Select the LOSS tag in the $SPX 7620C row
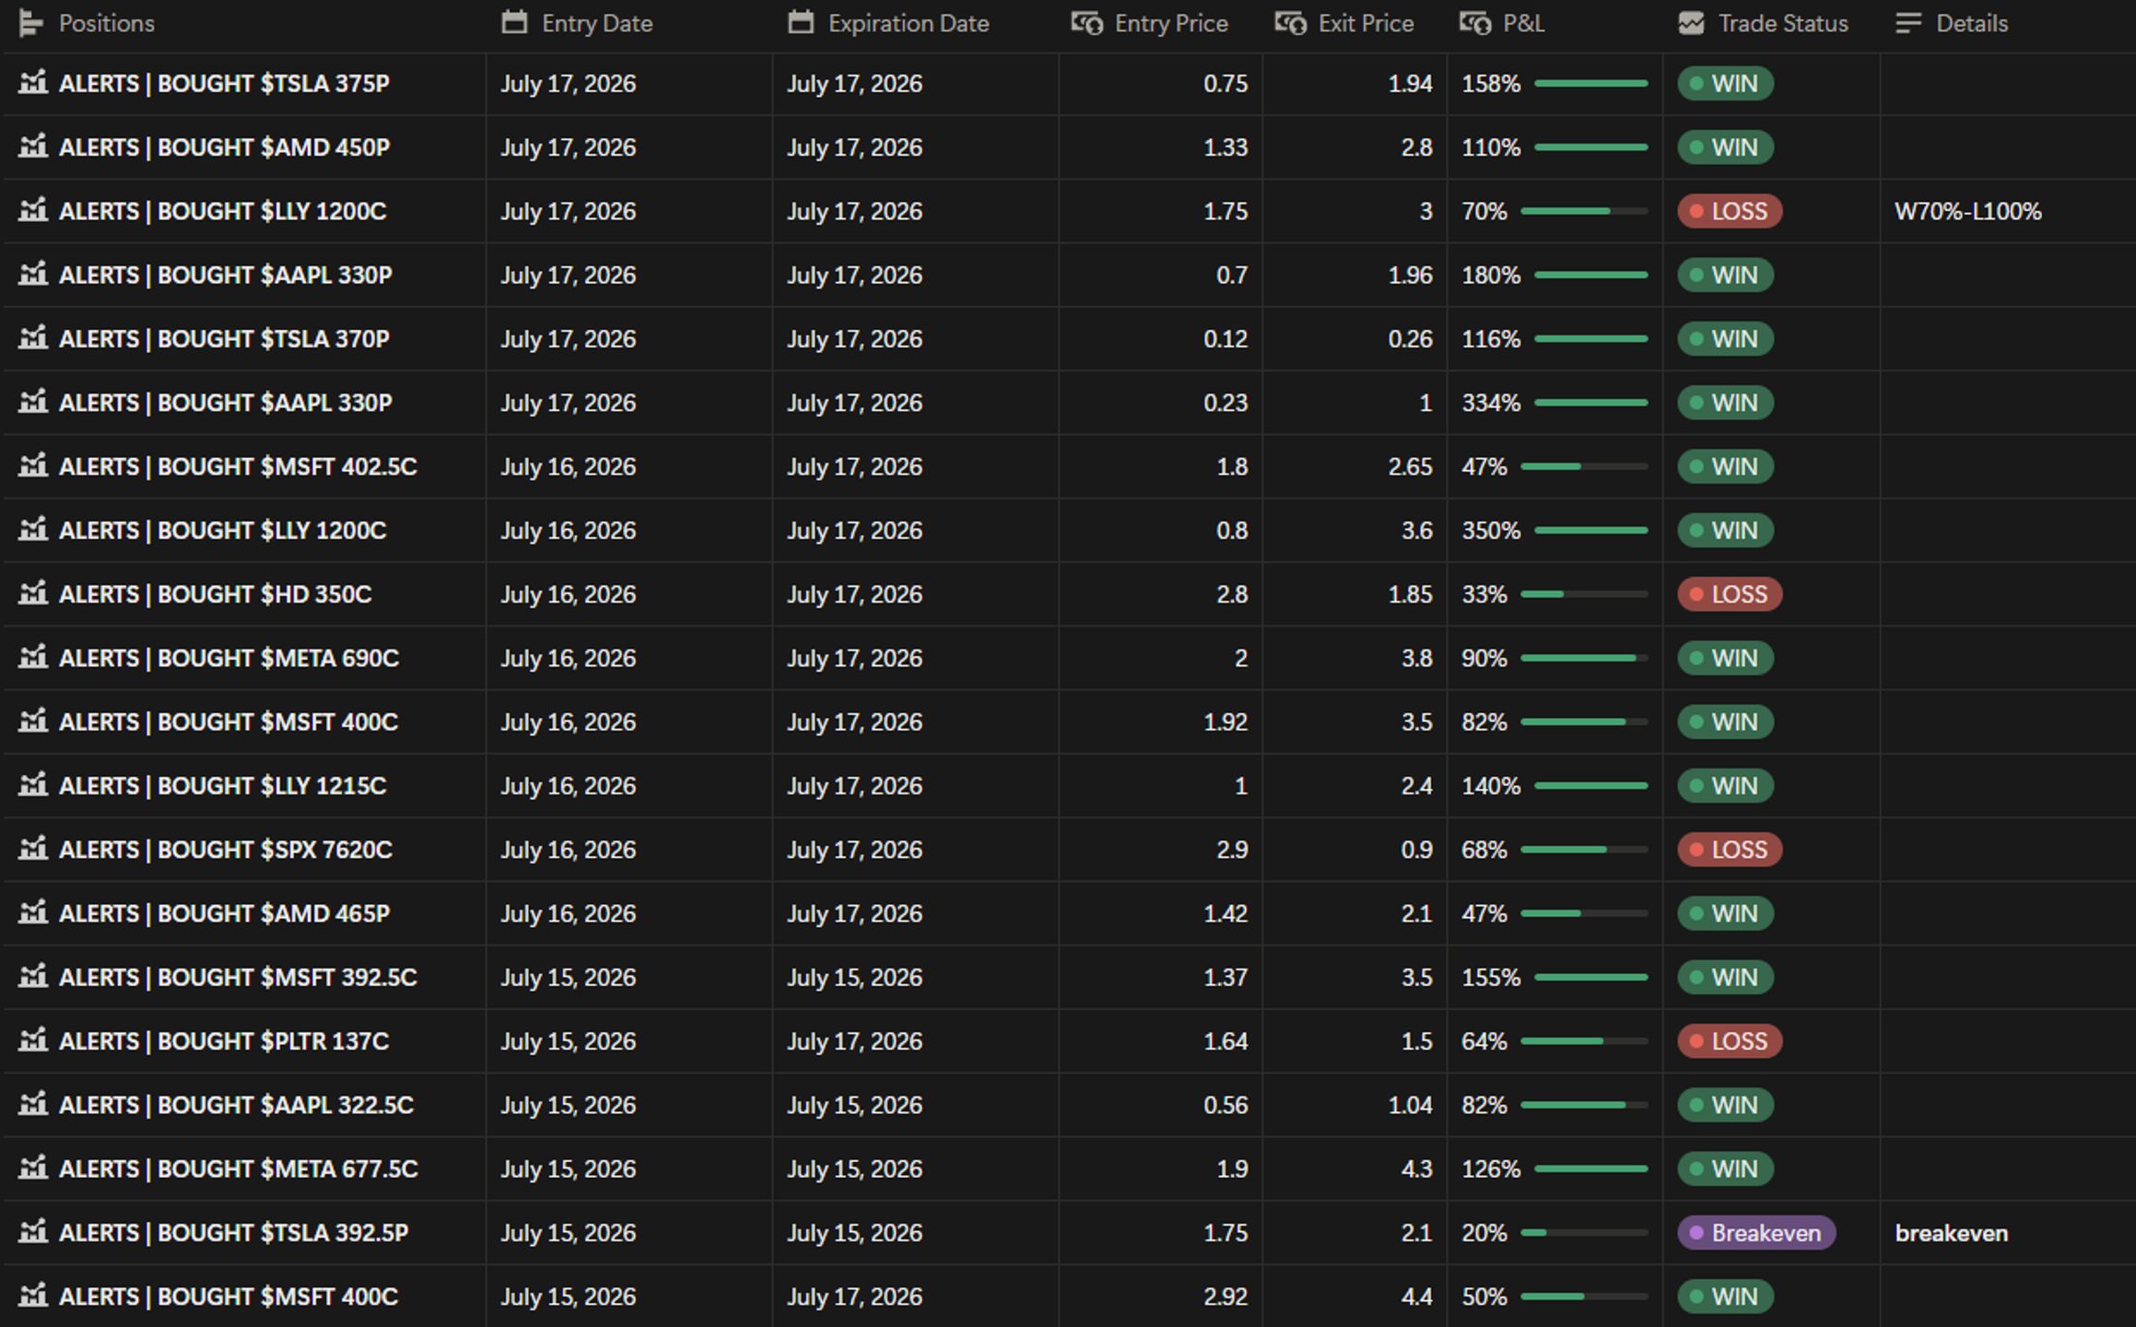 click(x=1730, y=850)
